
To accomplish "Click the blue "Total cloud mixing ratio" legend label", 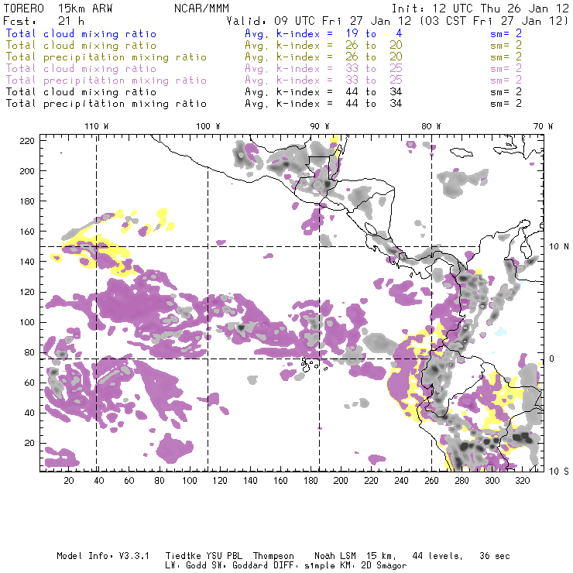I will (x=81, y=33).
